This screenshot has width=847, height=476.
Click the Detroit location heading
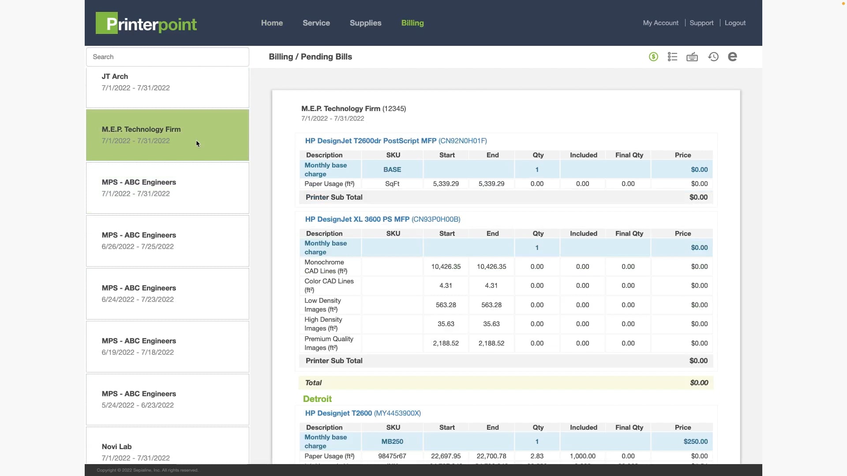tap(317, 399)
